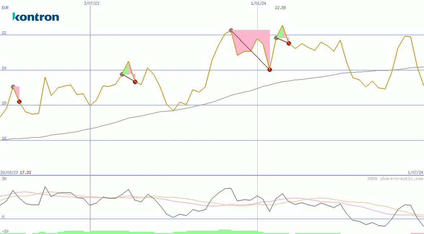Select the 1/01/24 date label
This screenshot has width=424, height=234.
click(x=258, y=3)
